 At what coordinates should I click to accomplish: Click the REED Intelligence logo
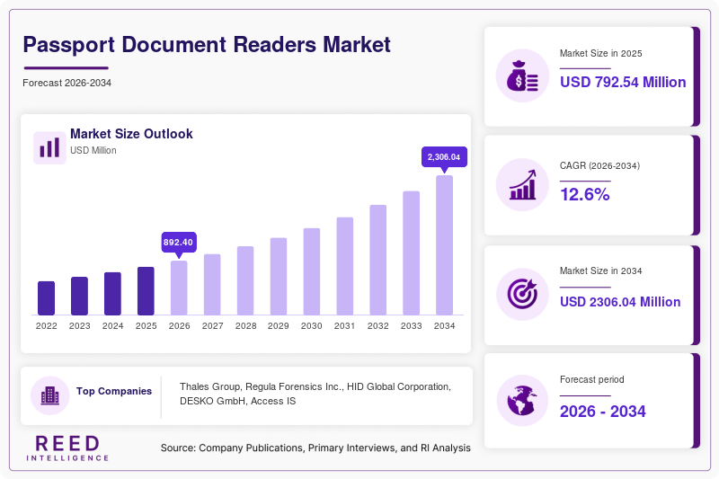(67, 448)
